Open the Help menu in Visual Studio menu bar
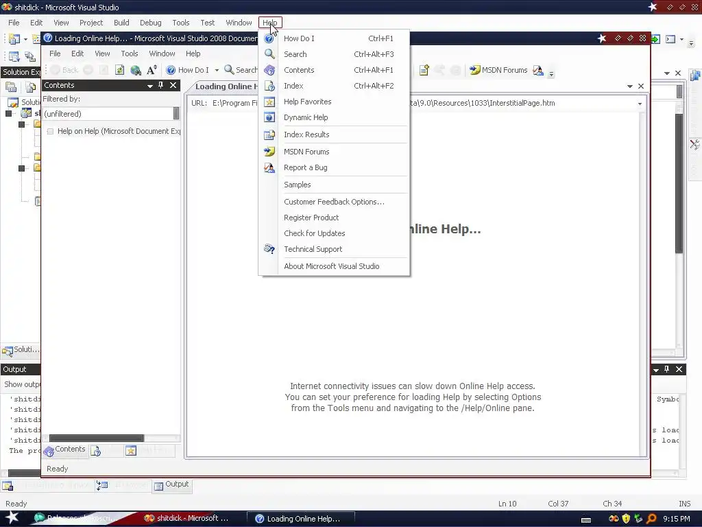 (x=270, y=23)
